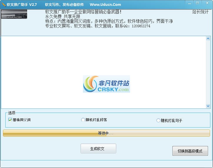
Task: Click 切换到高级模式 button
Action: [x=190, y=151]
